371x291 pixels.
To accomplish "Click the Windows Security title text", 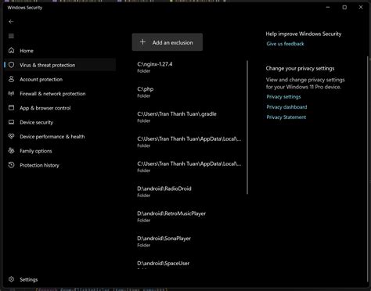I will [x=25, y=8].
